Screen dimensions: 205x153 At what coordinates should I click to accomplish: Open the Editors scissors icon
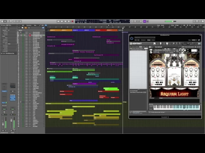point(20,21)
